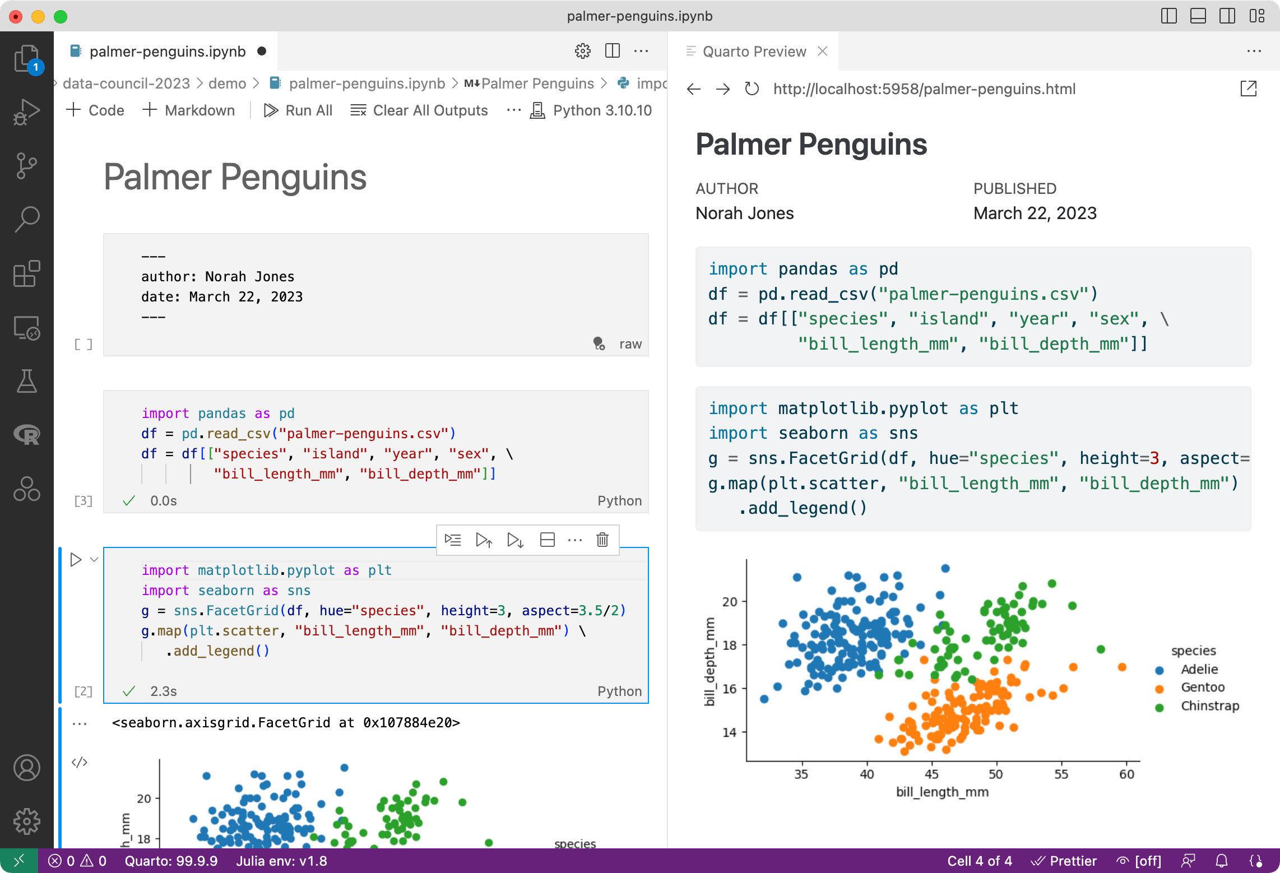Open the Remote Explorer panel
Image resolution: width=1280 pixels, height=873 pixels.
[x=26, y=329]
